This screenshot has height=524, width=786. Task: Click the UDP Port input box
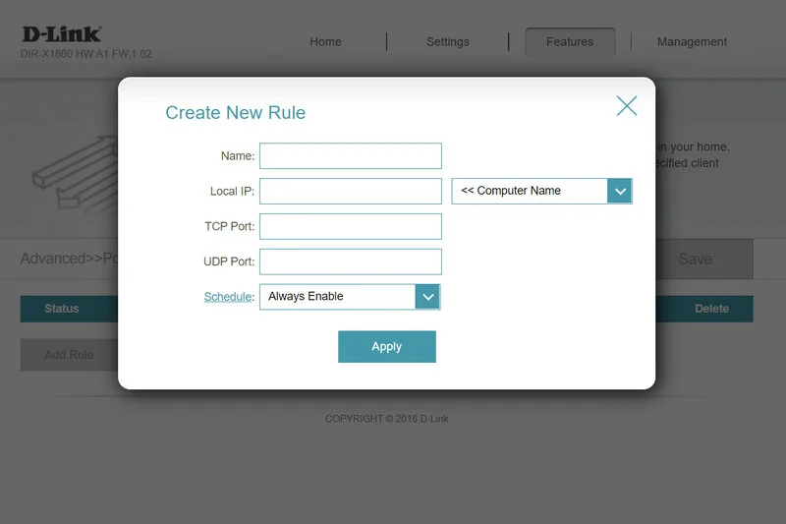coord(350,262)
